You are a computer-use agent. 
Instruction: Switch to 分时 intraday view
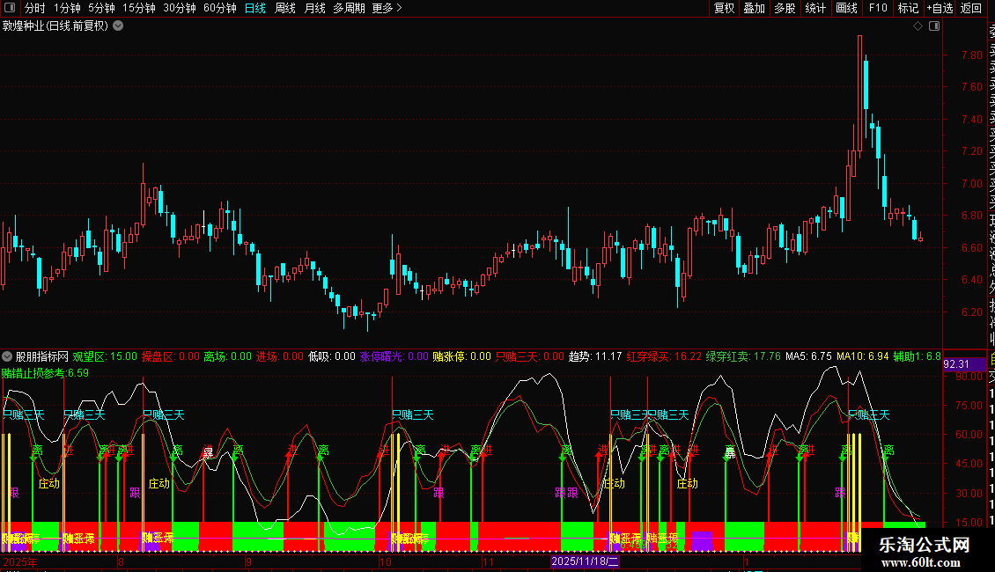(x=35, y=8)
